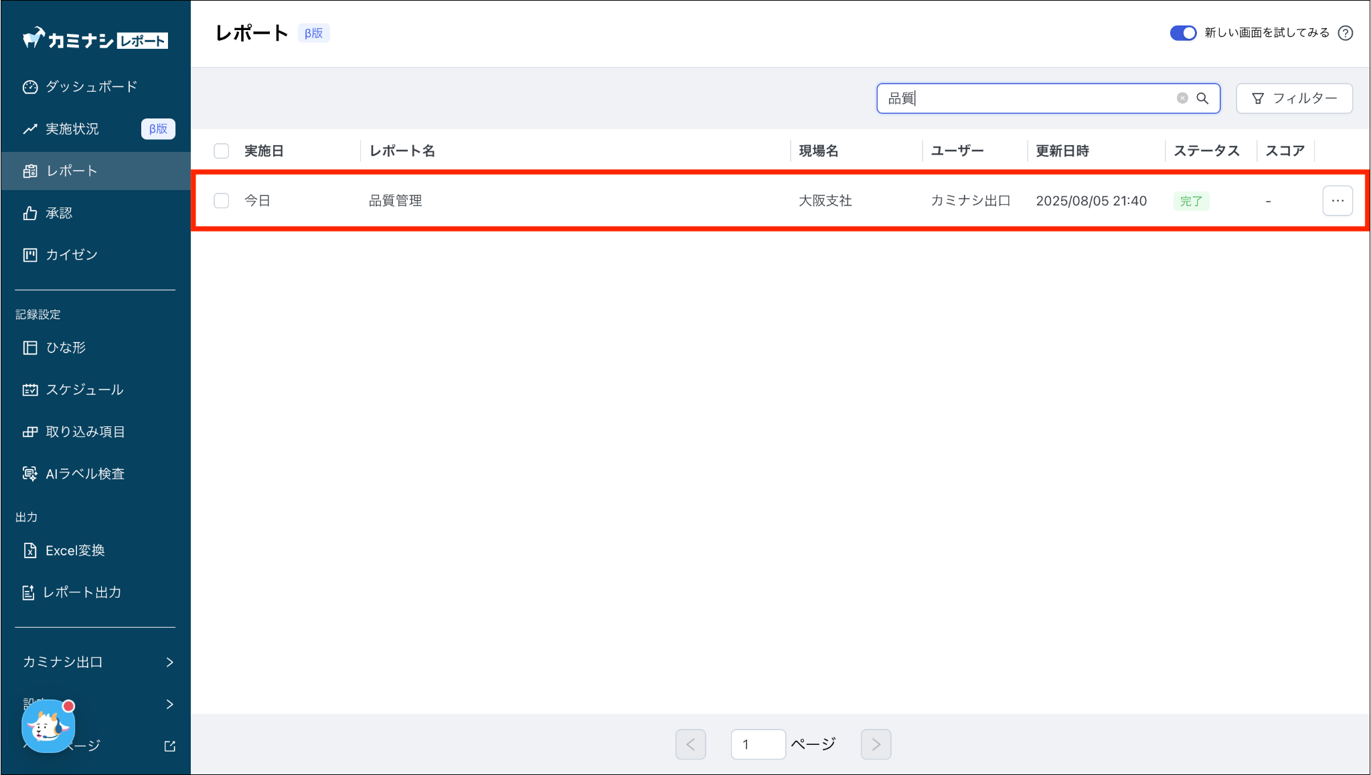Image resolution: width=1371 pixels, height=775 pixels.
Task: Open the 品質管理 report name
Action: click(396, 201)
